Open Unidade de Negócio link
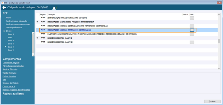This screenshot has height=105, width=223. (11, 62)
